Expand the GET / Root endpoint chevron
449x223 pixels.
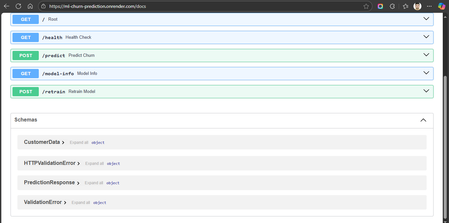[426, 19]
